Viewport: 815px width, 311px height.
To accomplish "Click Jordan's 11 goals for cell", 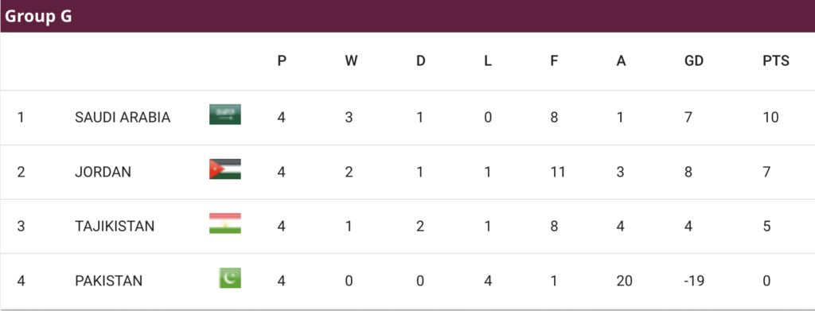I will click(557, 172).
